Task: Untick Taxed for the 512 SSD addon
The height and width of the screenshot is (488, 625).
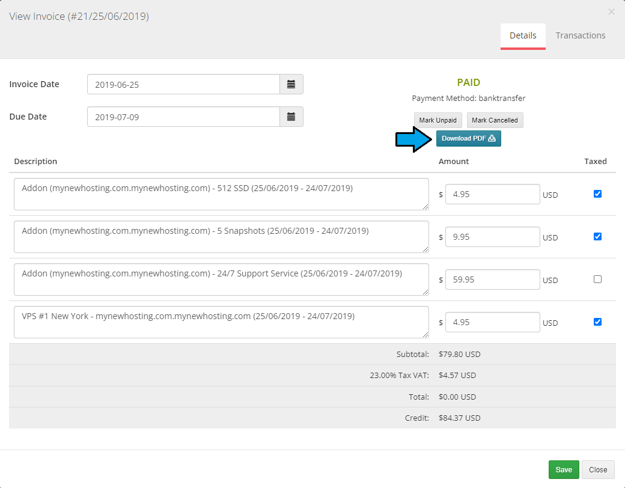Action: [x=597, y=194]
